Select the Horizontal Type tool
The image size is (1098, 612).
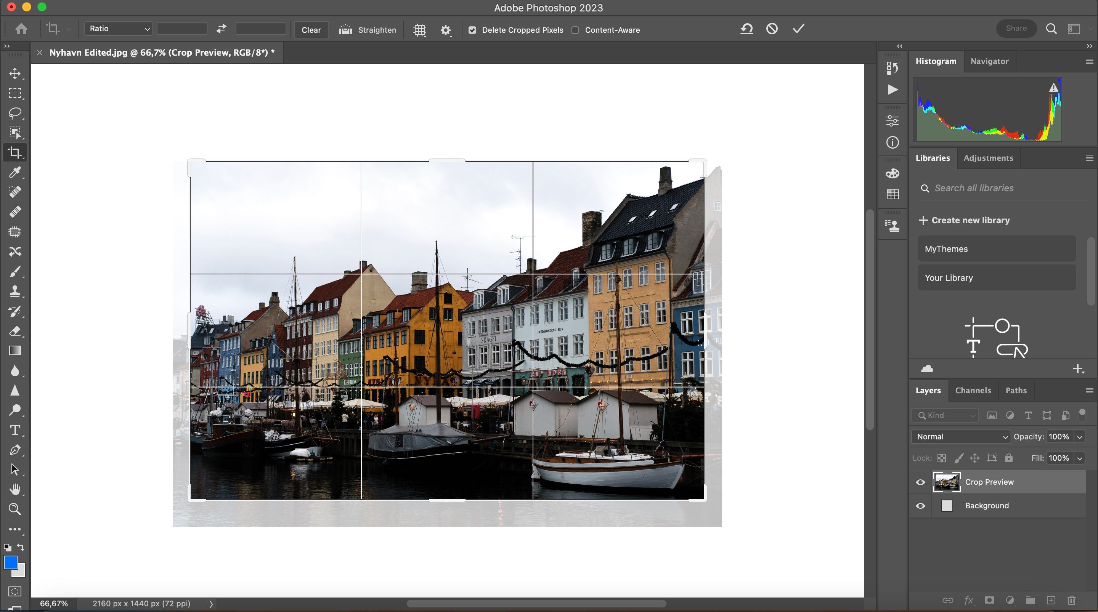click(x=15, y=431)
